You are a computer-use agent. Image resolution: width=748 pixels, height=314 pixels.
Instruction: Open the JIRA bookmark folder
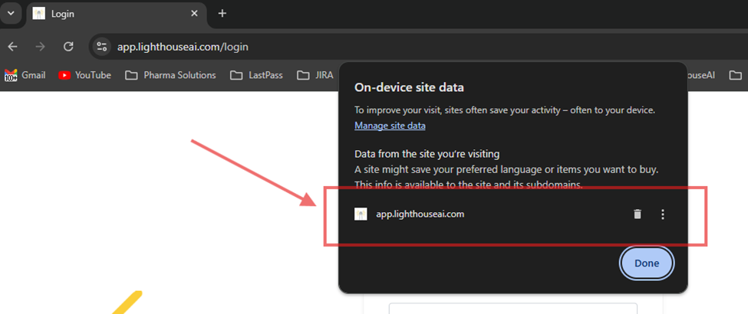[x=316, y=75]
